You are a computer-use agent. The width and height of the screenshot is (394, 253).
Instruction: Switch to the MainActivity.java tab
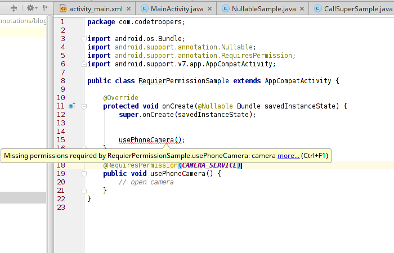pyautogui.click(x=177, y=9)
